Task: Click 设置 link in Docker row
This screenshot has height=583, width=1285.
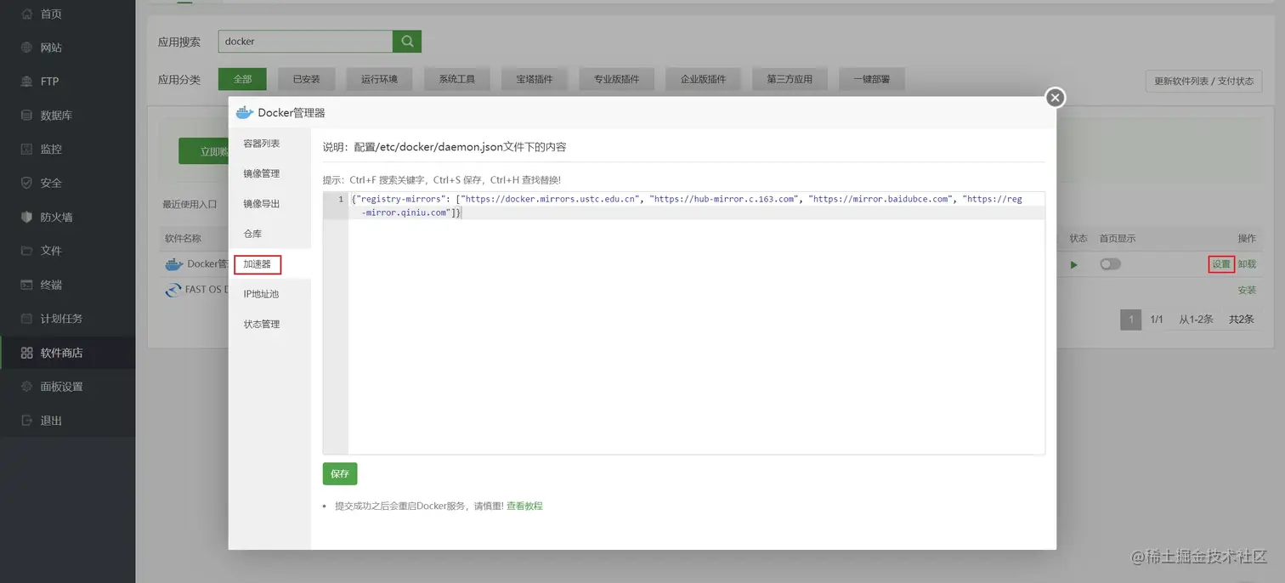Action: 1221,264
